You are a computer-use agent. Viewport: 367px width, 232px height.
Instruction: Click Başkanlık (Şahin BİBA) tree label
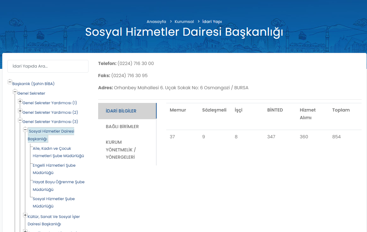[x=33, y=84]
